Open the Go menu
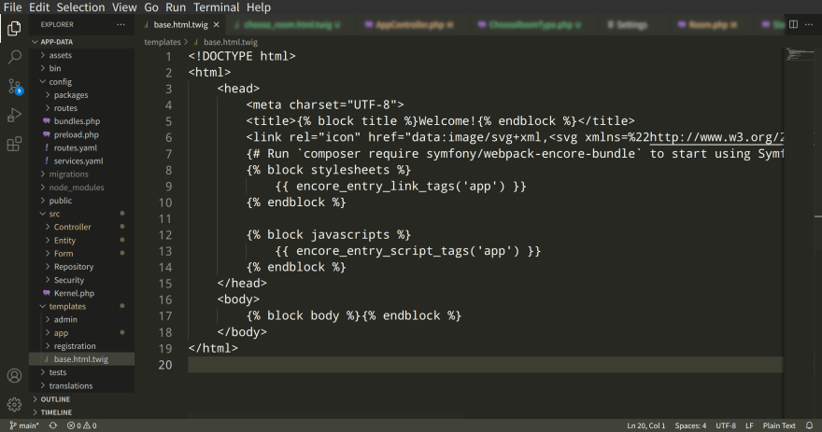The image size is (822, 432). (x=151, y=7)
